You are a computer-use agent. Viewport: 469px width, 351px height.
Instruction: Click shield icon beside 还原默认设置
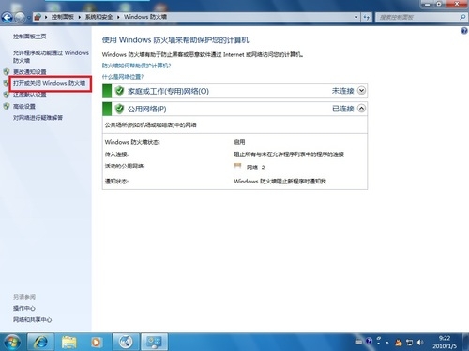6,95
